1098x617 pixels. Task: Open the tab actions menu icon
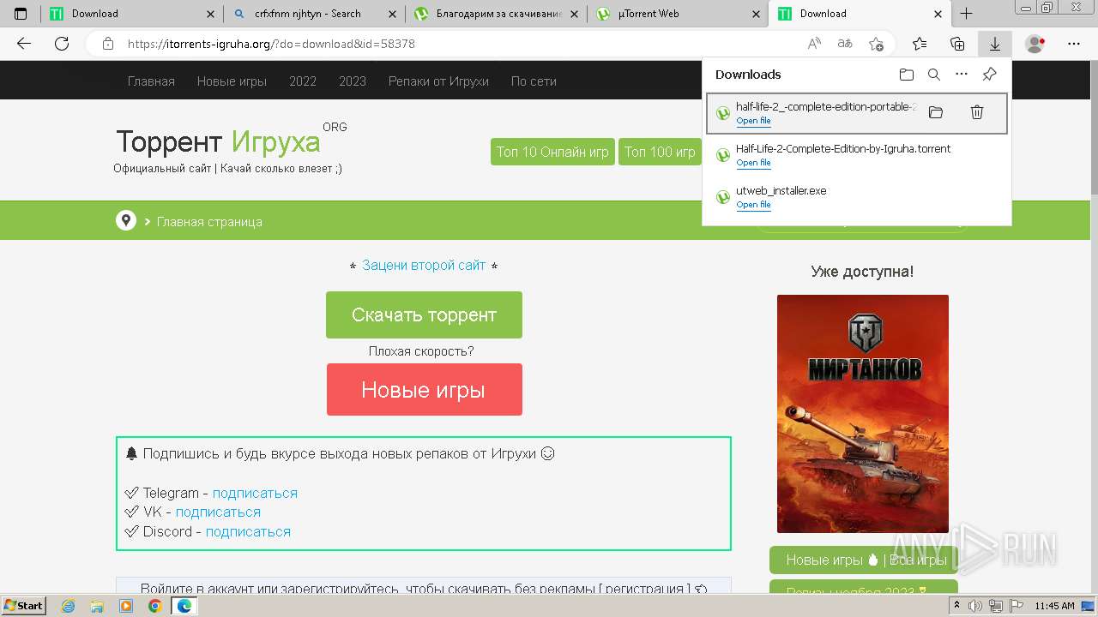pos(21,14)
